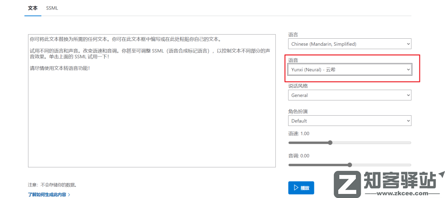Click the far right end of 语速 track
Screen dimensions: 445x198
410,143
